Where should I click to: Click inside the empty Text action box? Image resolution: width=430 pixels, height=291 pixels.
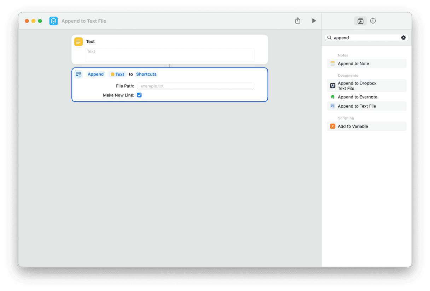coord(170,55)
